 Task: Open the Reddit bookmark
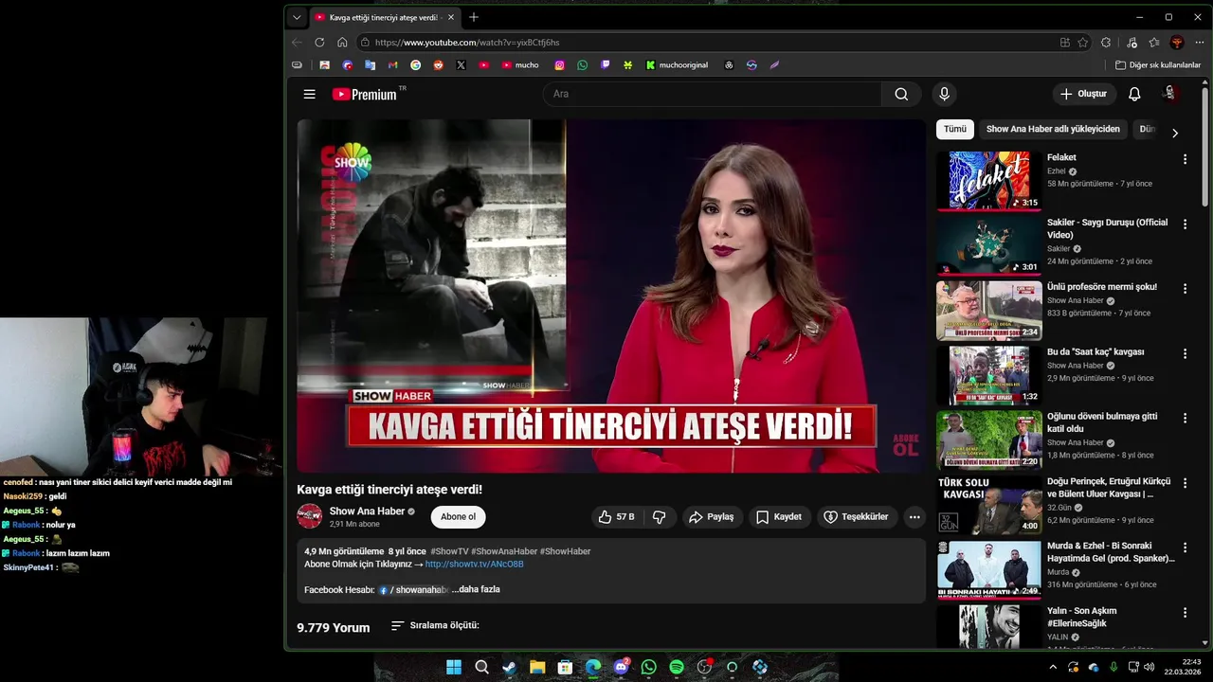point(438,65)
